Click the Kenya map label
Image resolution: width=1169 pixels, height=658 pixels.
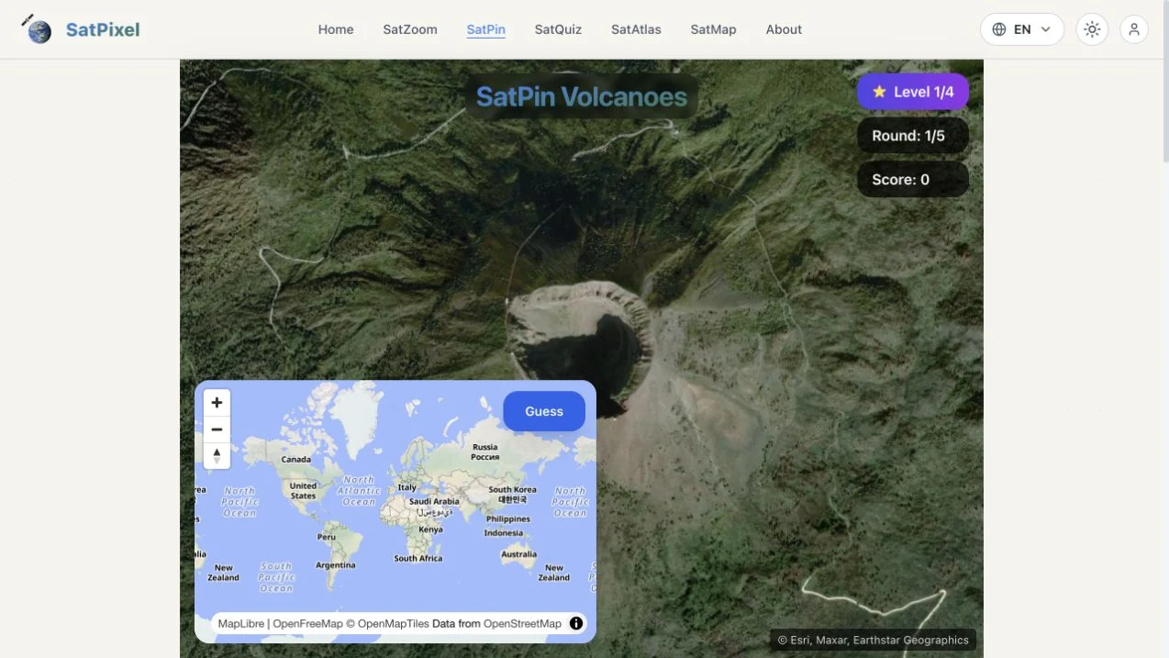click(x=430, y=530)
